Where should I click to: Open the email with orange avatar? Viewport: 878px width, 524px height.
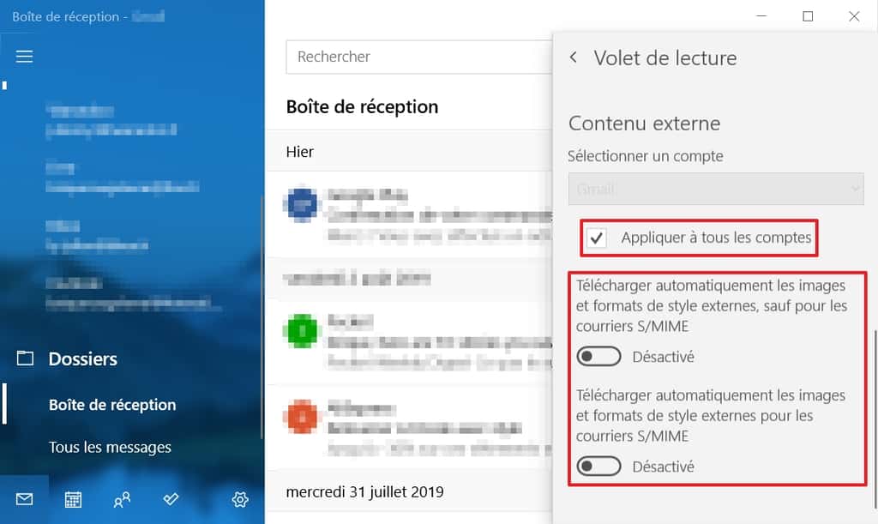[409, 428]
